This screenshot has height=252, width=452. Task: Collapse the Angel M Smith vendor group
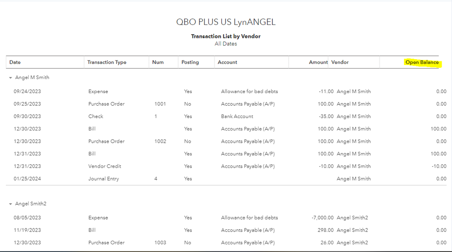11,78
